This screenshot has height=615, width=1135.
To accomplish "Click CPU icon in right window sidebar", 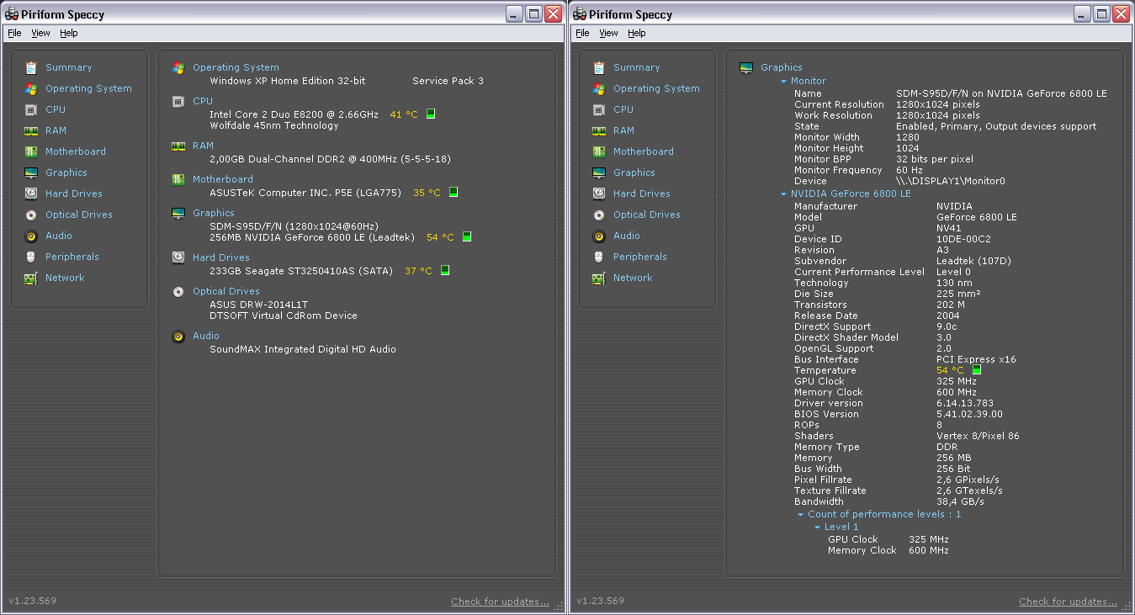I will [599, 109].
